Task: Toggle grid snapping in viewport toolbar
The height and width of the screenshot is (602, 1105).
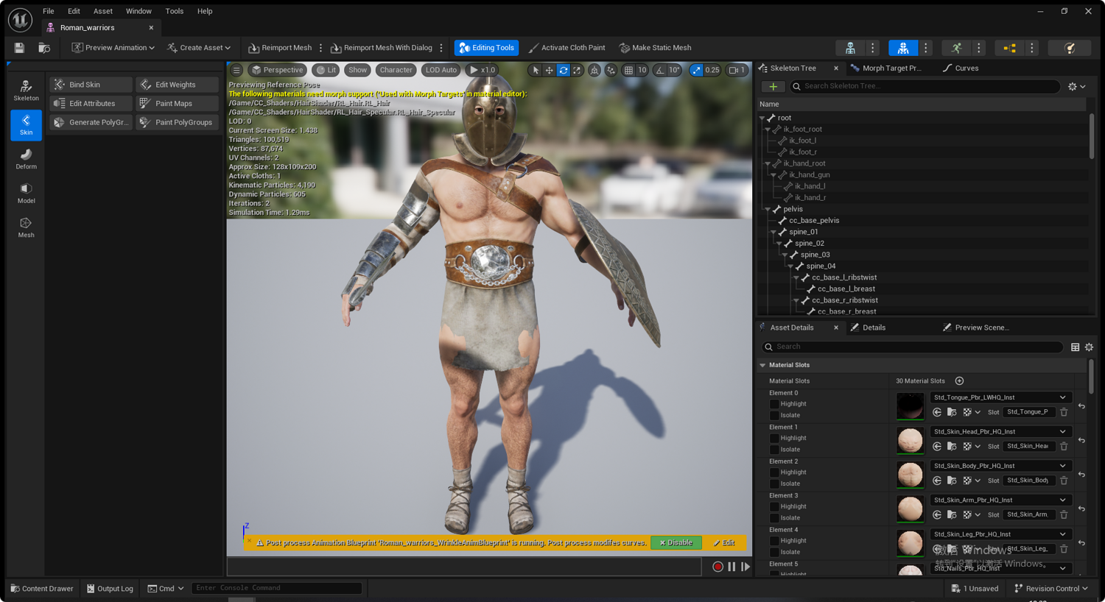Action: [x=628, y=70]
